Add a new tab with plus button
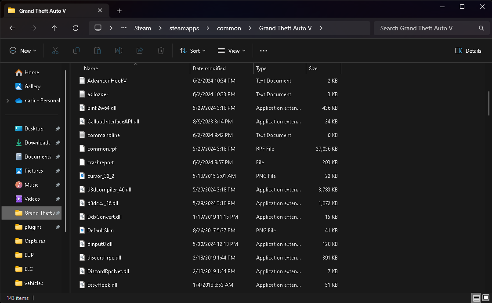The width and height of the screenshot is (492, 303). [x=119, y=11]
